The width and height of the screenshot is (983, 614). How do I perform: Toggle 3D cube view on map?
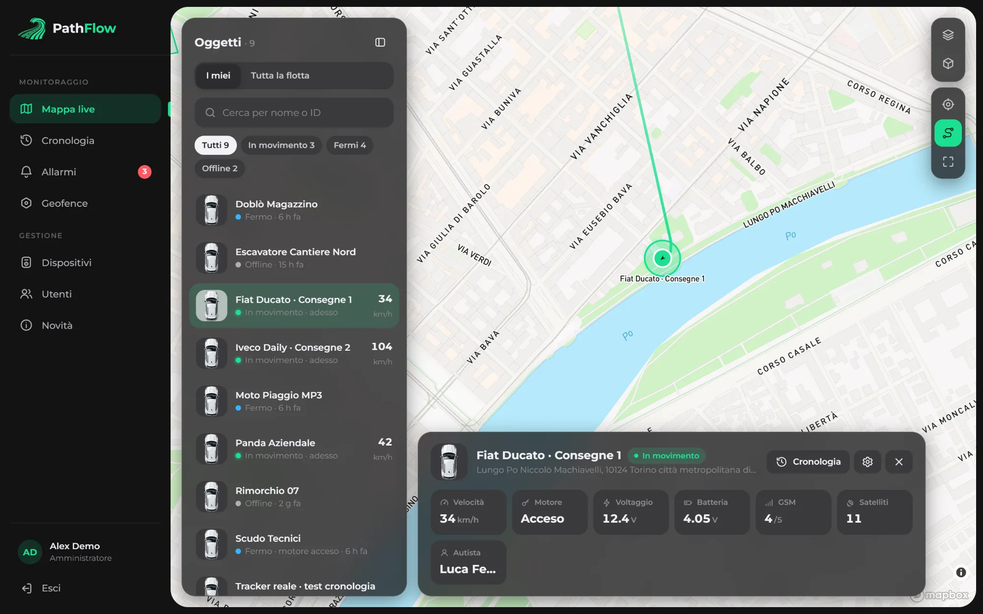click(x=948, y=63)
